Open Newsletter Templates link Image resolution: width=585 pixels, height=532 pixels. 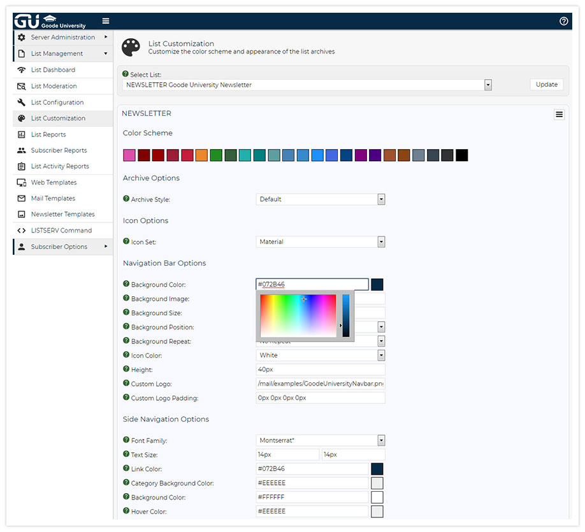62,215
